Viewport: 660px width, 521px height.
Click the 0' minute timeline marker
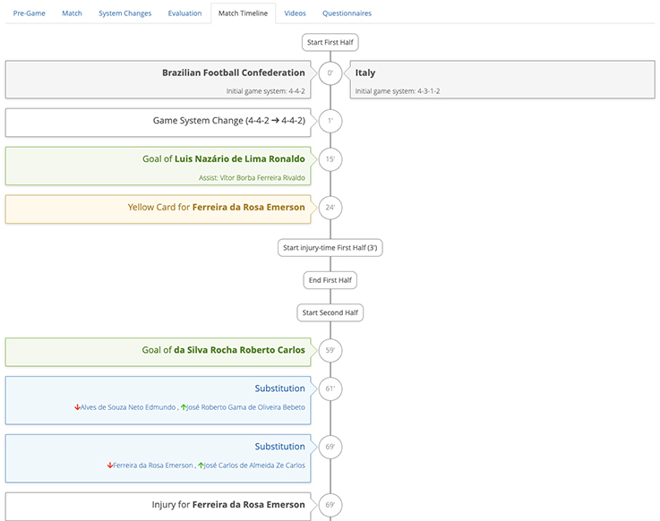pos(330,73)
